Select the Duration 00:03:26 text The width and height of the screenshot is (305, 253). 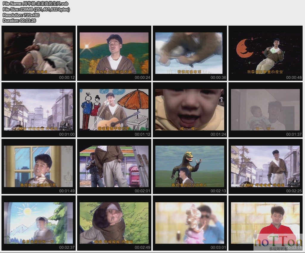point(19,21)
